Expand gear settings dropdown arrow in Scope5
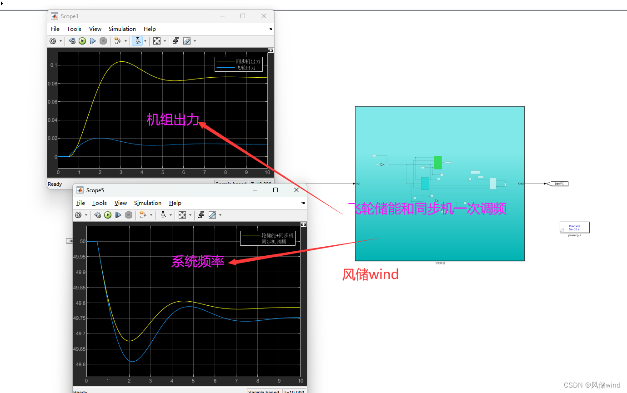The image size is (627, 393). [86, 215]
